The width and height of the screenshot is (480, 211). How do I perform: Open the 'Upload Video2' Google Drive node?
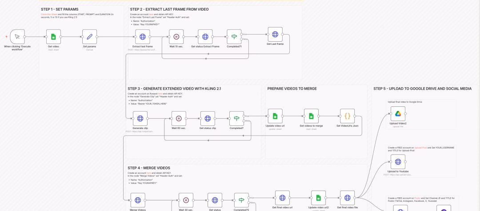click(398, 114)
